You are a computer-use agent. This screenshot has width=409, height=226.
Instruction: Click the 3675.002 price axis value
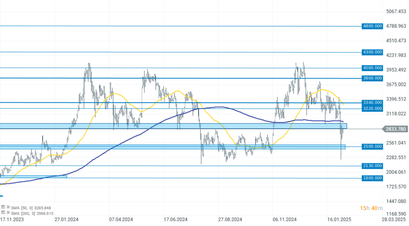coord(396,84)
